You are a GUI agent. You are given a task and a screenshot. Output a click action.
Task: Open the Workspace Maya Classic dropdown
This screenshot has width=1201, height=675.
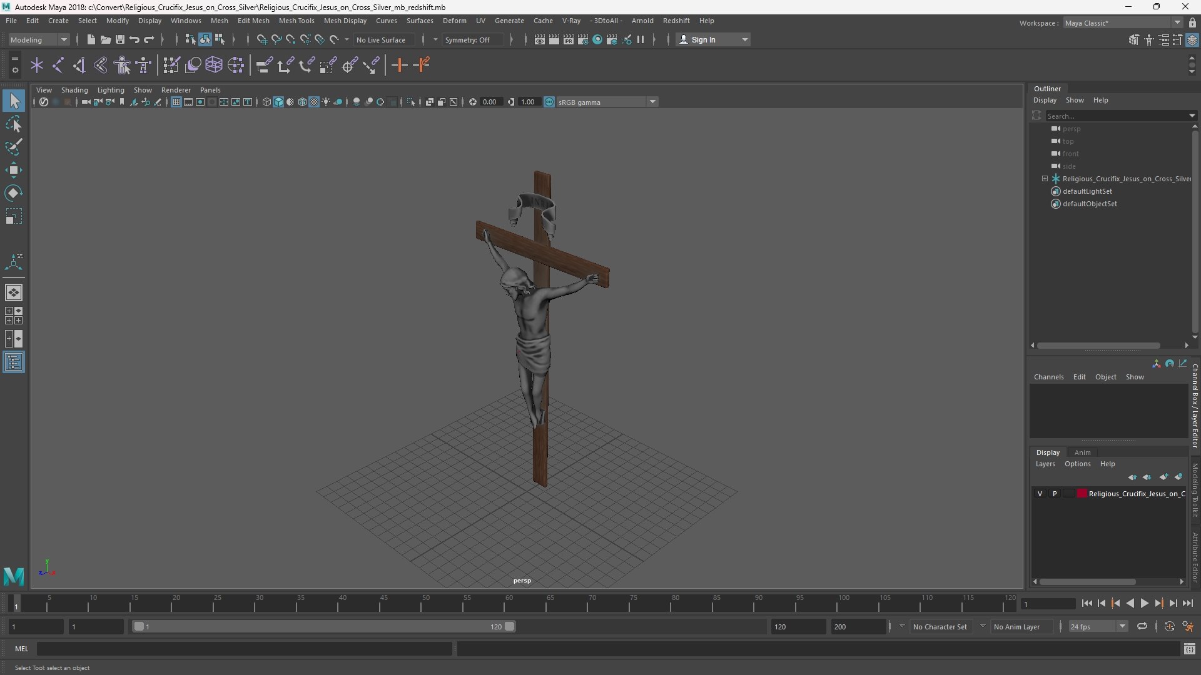(x=1123, y=22)
